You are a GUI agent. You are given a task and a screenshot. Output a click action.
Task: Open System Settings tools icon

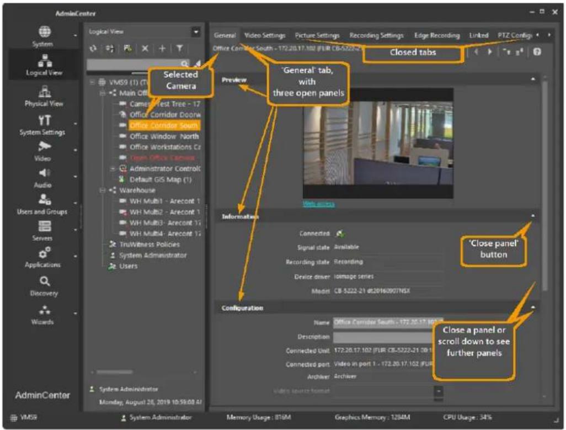pos(45,120)
